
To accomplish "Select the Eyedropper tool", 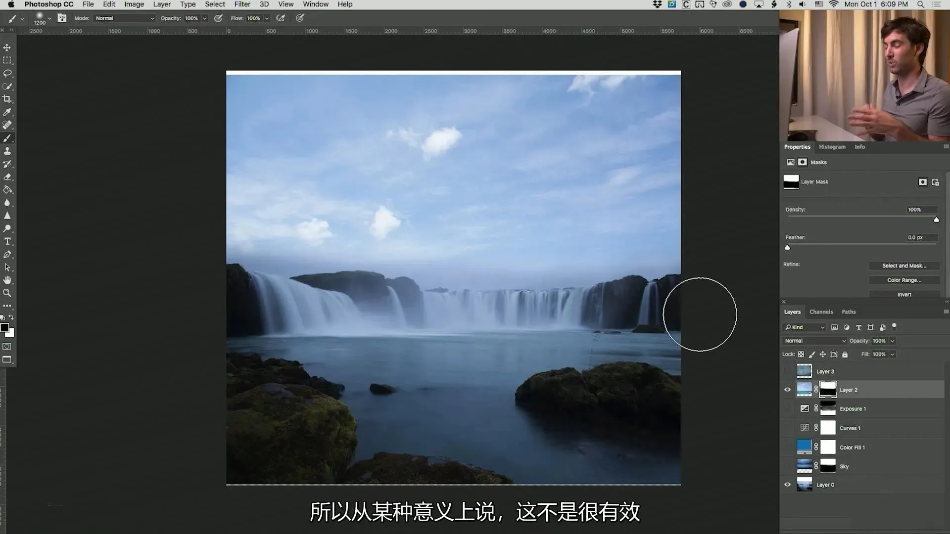I will 7,112.
